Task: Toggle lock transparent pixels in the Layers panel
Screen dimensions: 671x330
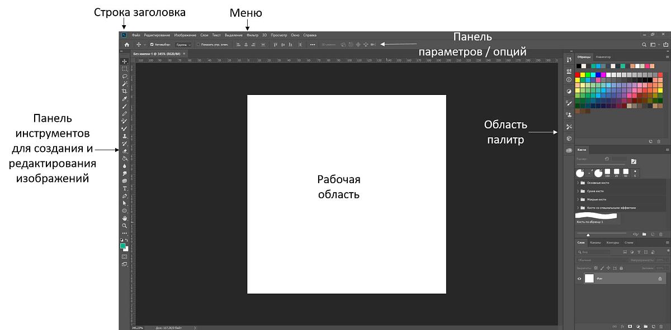Action: tap(596, 268)
